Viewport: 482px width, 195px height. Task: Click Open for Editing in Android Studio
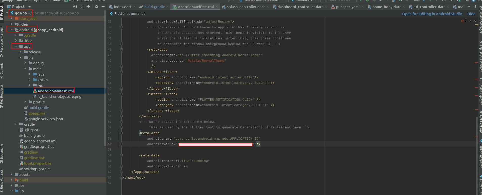pyautogui.click(x=432, y=14)
